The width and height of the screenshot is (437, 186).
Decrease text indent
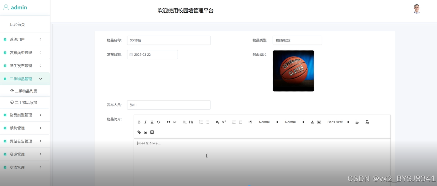pyautogui.click(x=234, y=122)
